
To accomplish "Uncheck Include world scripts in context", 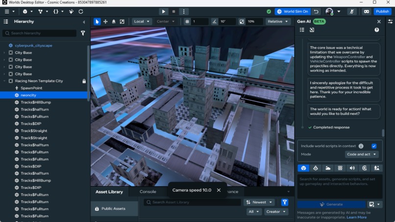I will [x=374, y=146].
